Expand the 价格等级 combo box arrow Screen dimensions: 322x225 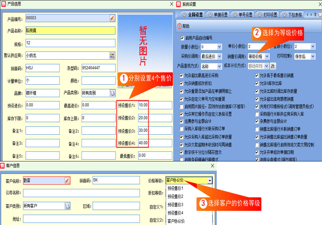[210, 181]
